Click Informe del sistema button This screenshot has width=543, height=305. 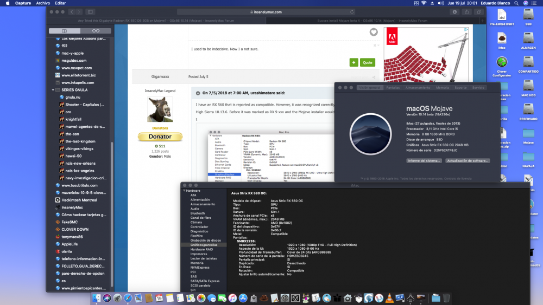pos(424,160)
